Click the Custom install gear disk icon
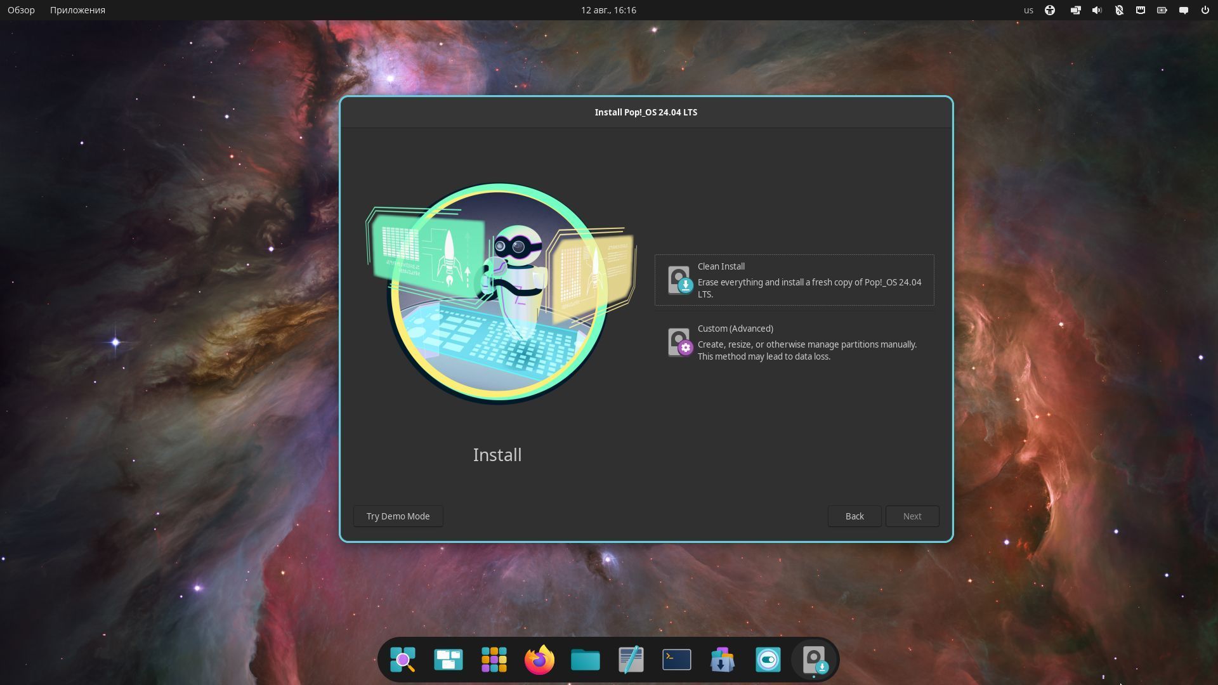 click(x=679, y=342)
